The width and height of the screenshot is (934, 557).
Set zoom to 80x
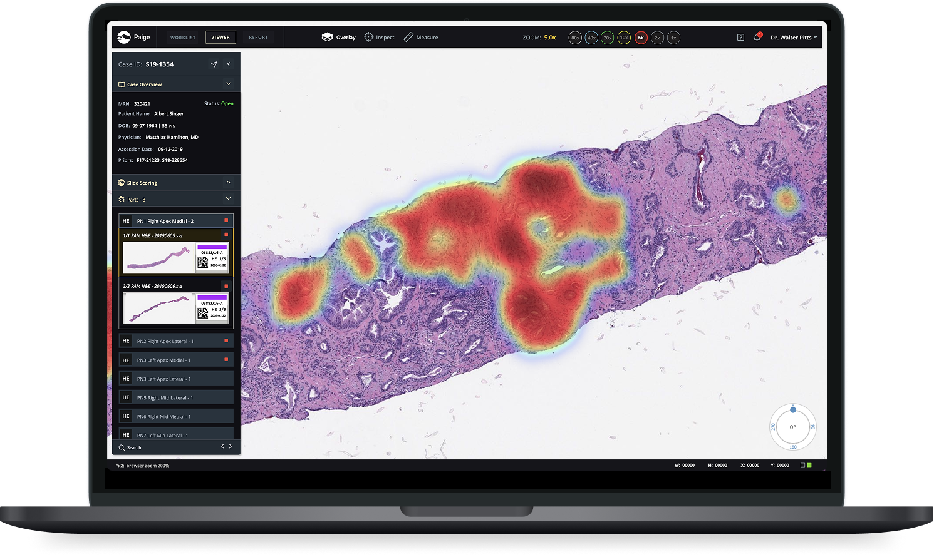575,38
